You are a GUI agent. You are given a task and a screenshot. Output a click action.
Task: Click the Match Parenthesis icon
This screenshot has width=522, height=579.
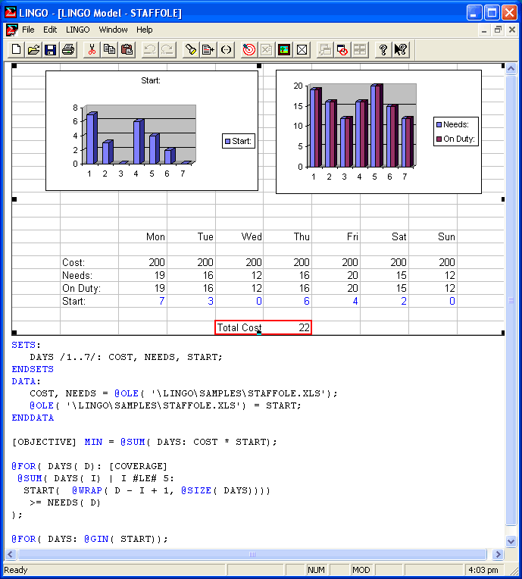(226, 50)
